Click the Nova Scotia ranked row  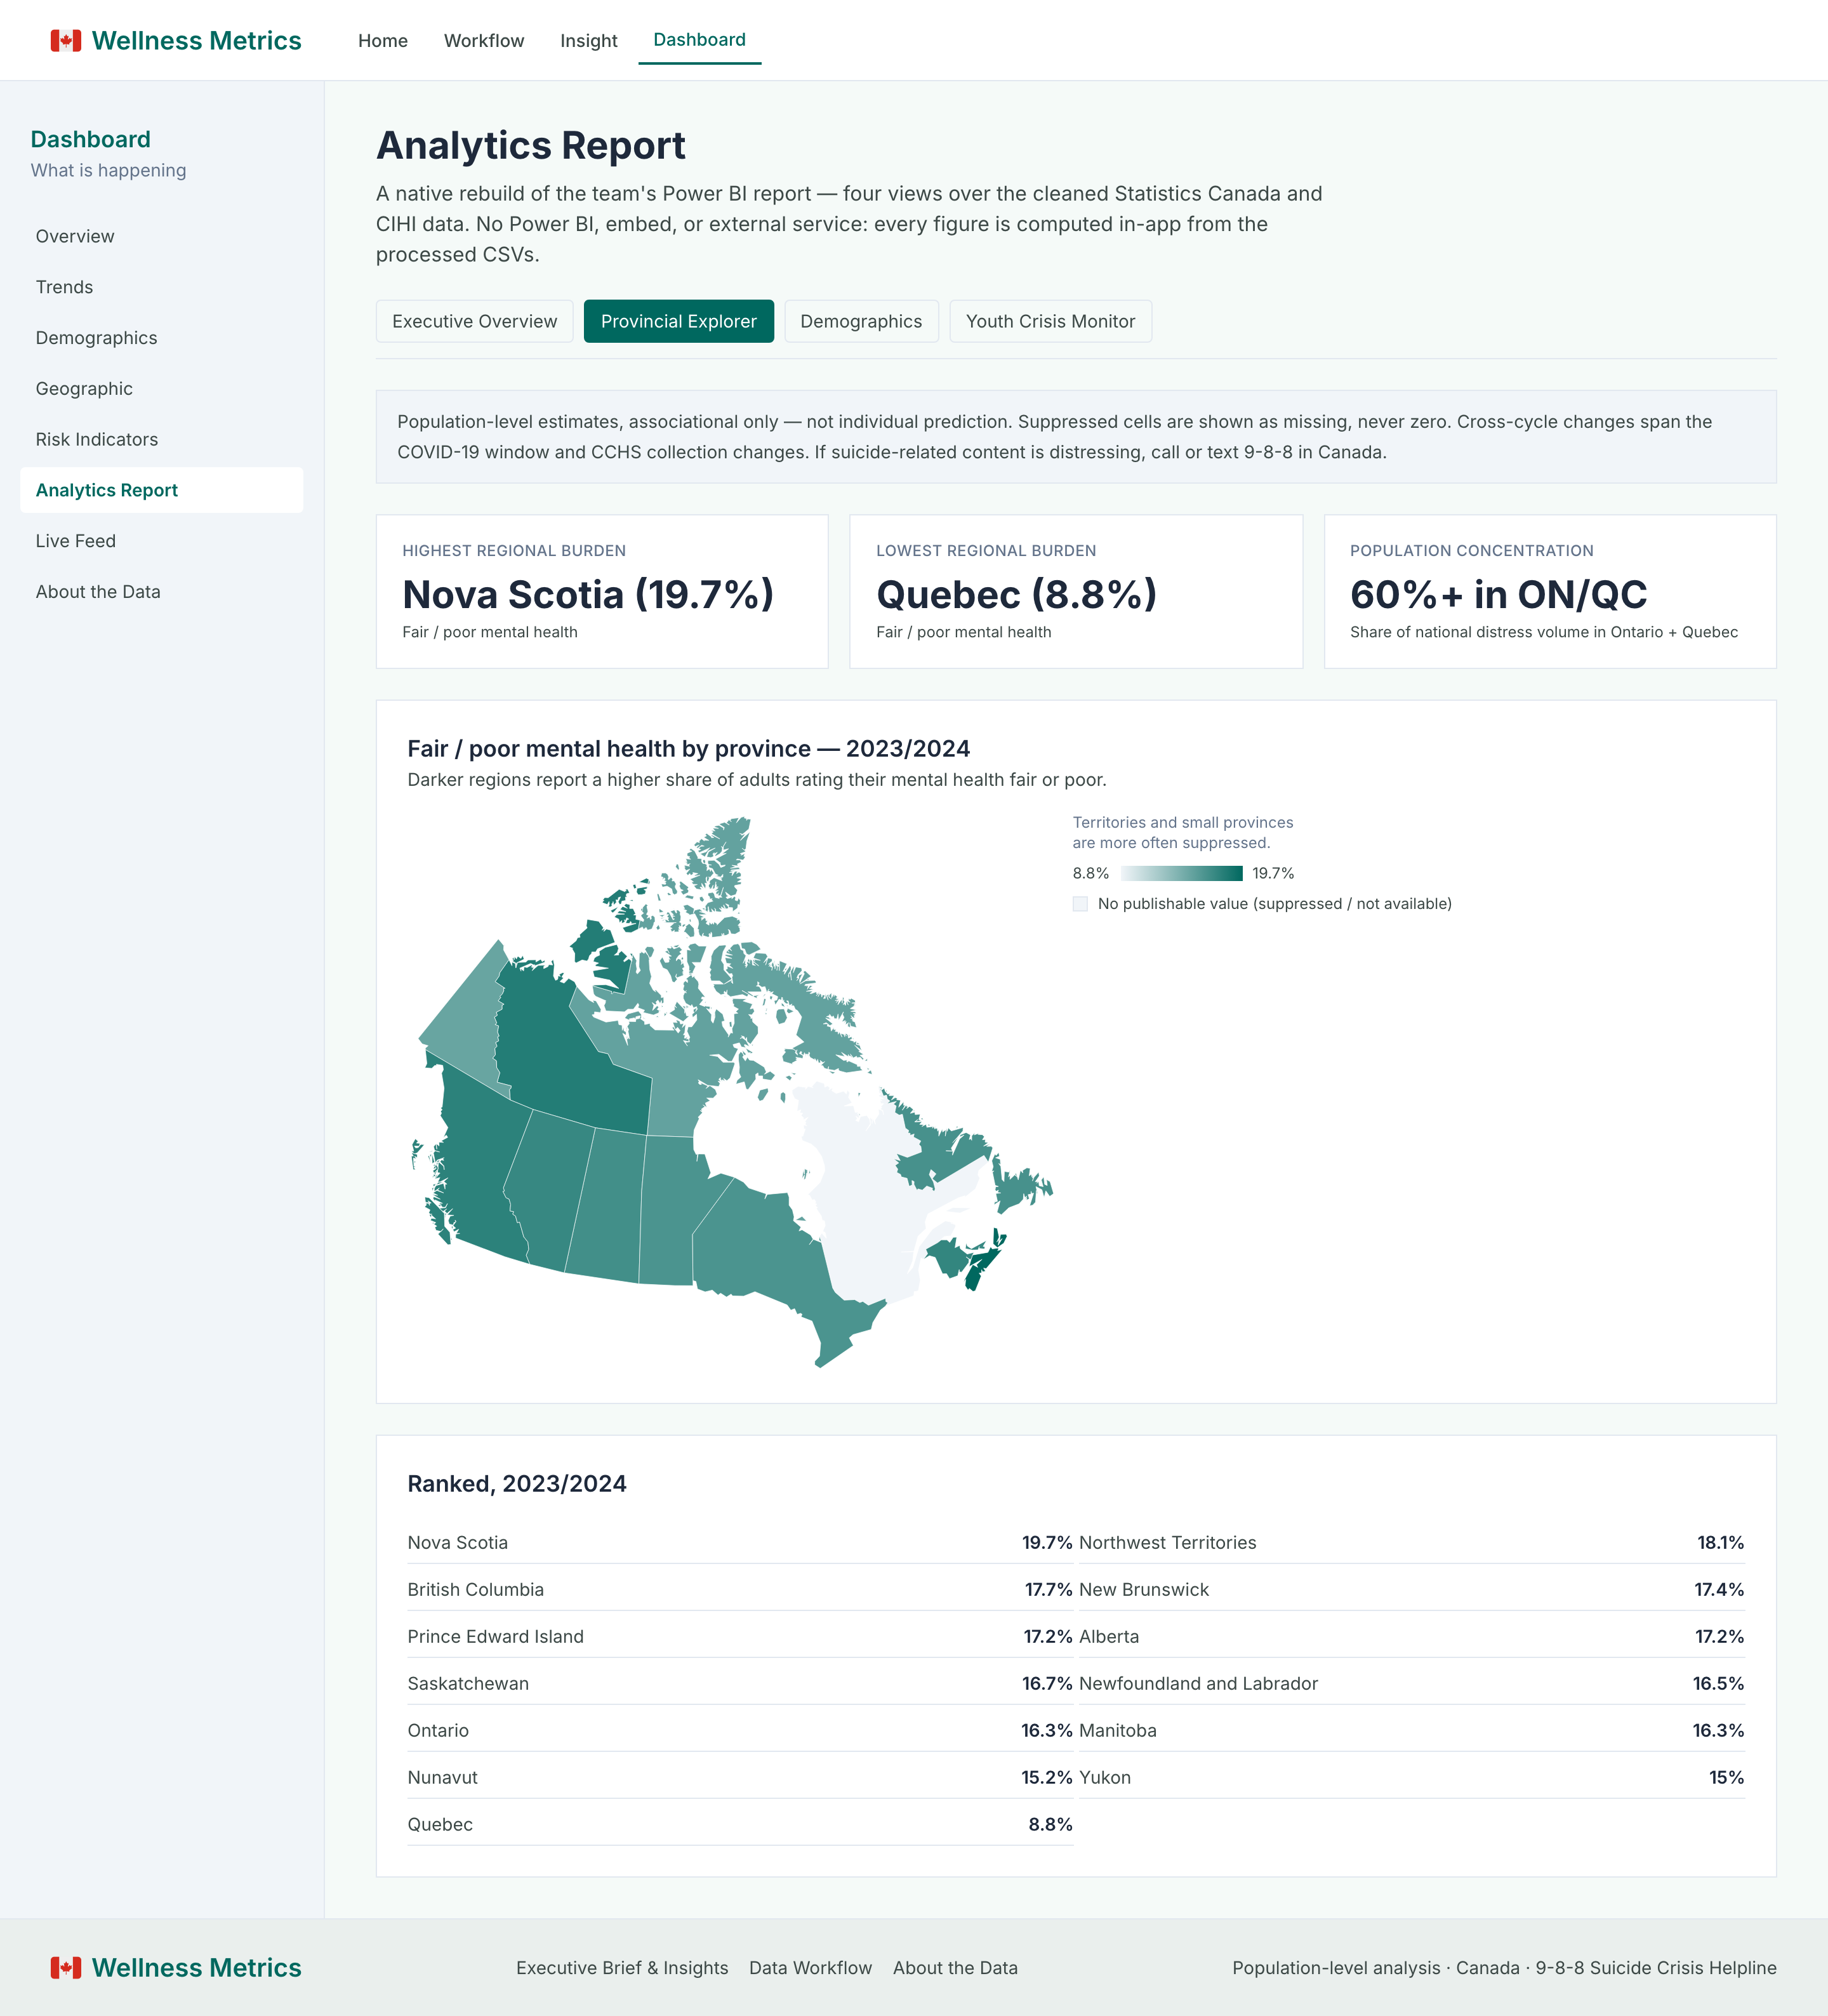tap(740, 1542)
